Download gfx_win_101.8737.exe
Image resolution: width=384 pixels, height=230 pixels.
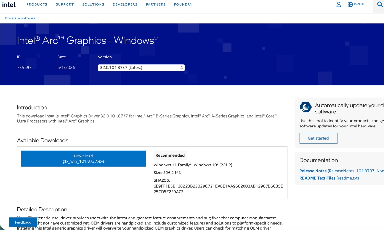coord(84,159)
